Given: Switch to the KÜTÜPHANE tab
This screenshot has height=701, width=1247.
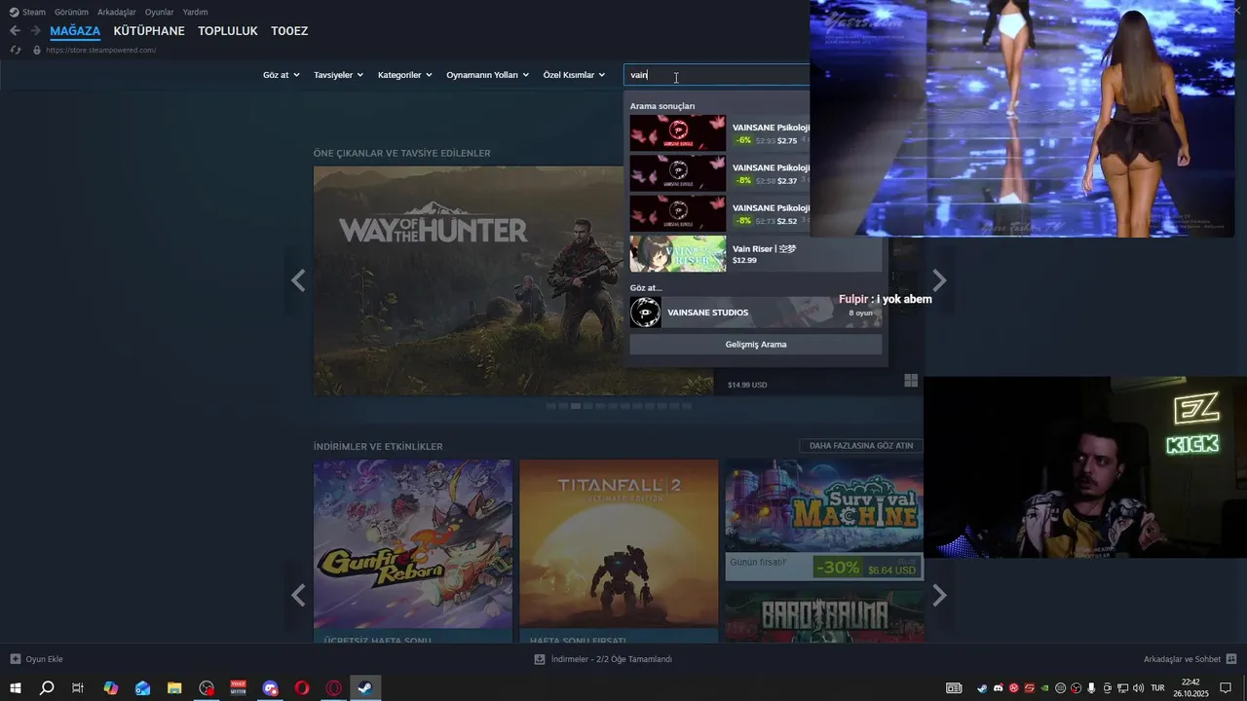Looking at the screenshot, I should (149, 31).
